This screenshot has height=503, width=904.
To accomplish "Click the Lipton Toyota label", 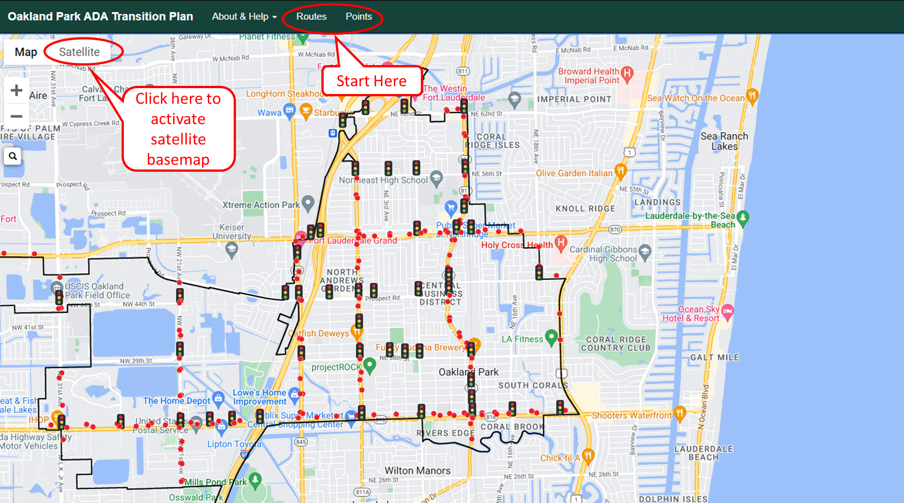I will pos(234,444).
